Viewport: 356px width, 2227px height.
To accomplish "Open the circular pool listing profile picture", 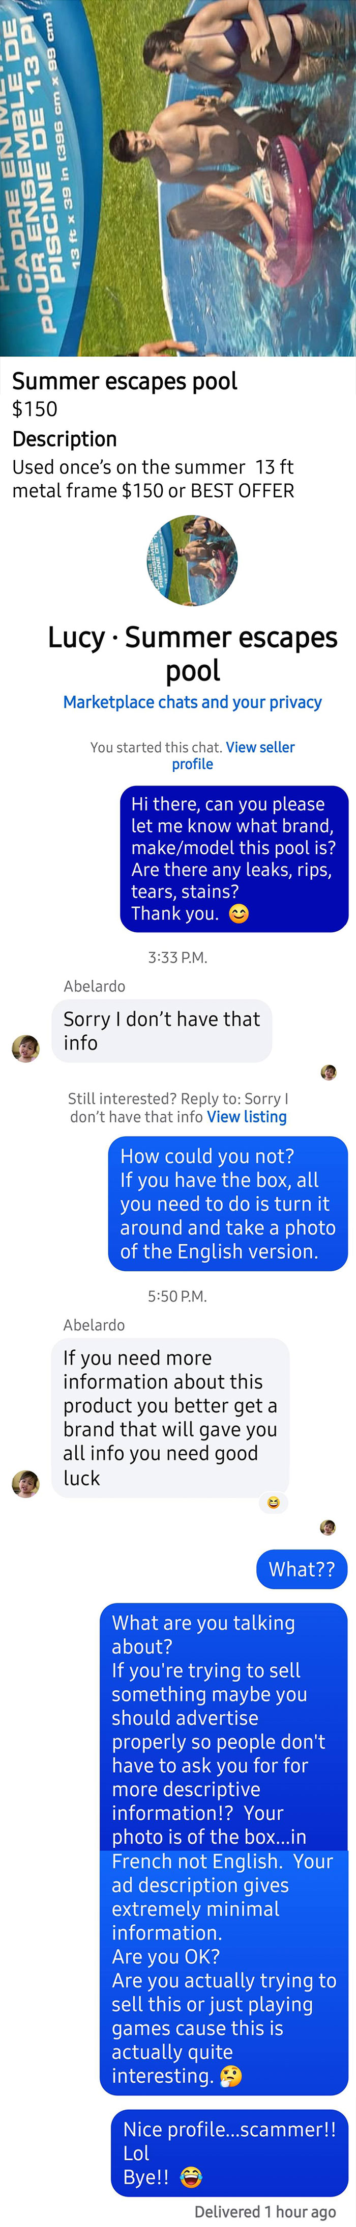I will click(192, 560).
